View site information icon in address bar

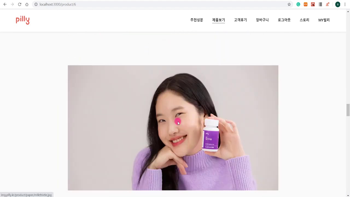36,4
